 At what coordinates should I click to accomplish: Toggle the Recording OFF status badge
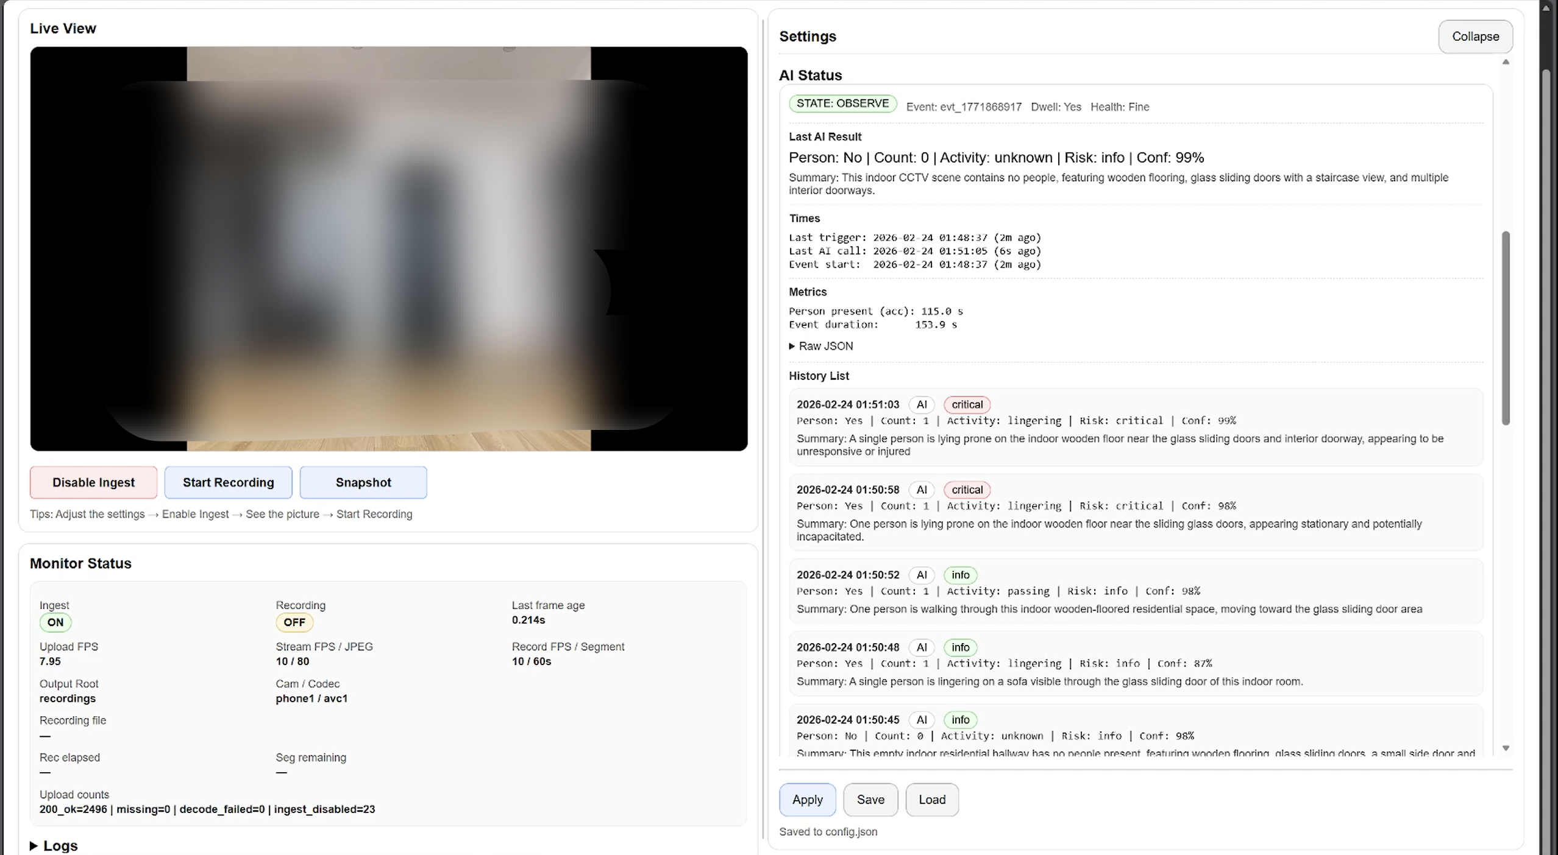(x=294, y=622)
